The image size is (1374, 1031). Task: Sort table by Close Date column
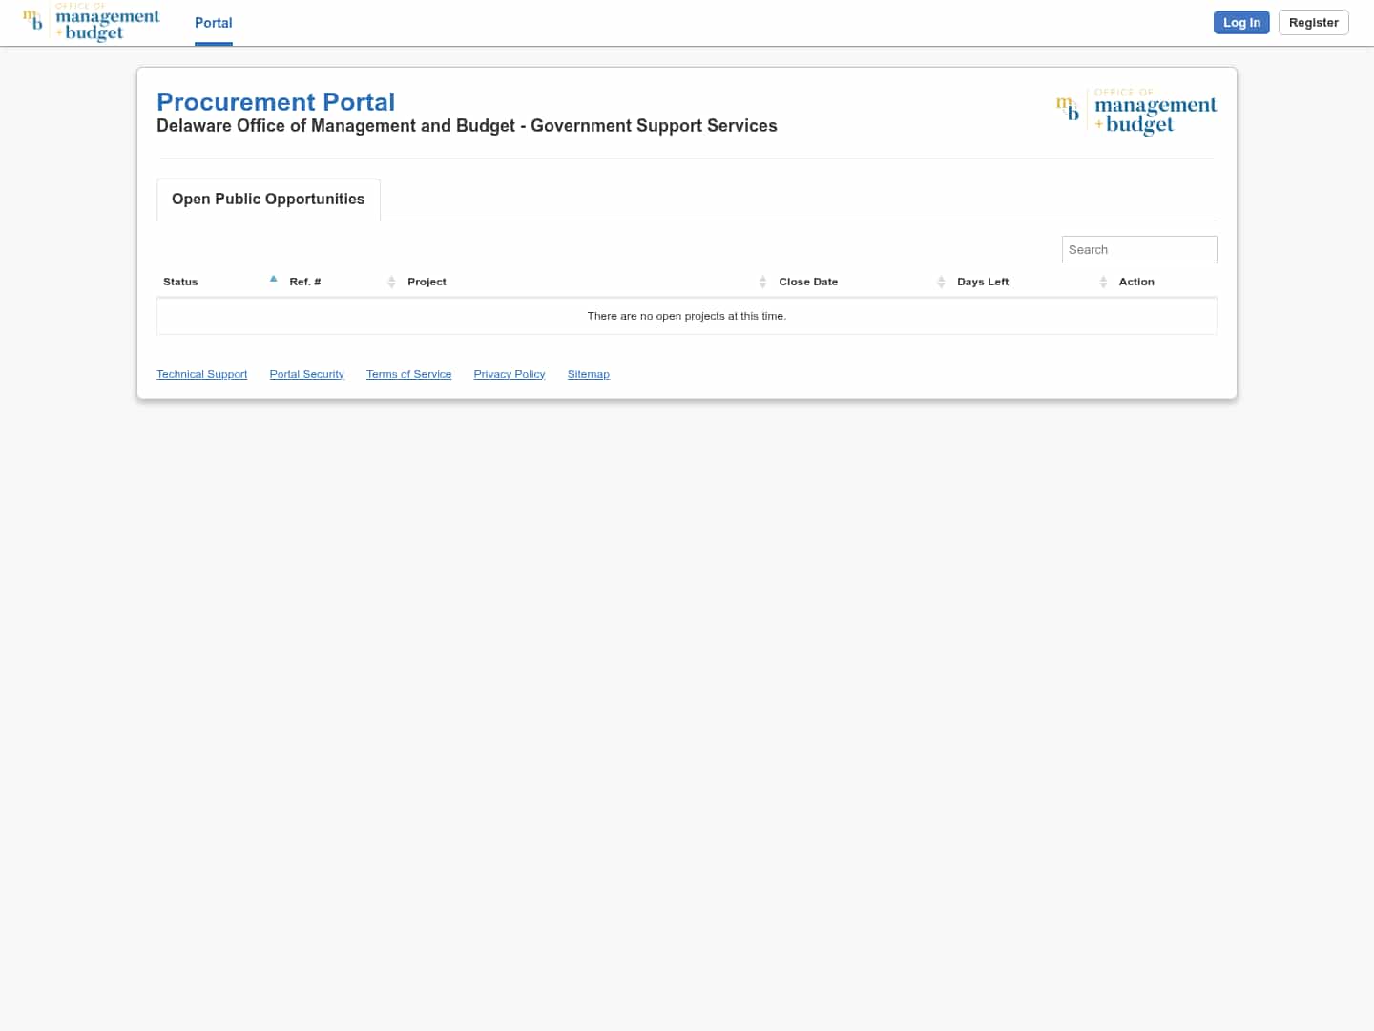tap(862, 282)
